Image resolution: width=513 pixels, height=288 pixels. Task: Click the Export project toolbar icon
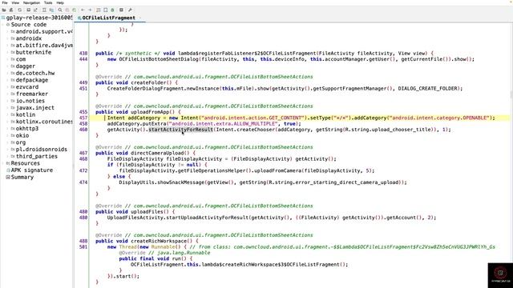point(35,10)
